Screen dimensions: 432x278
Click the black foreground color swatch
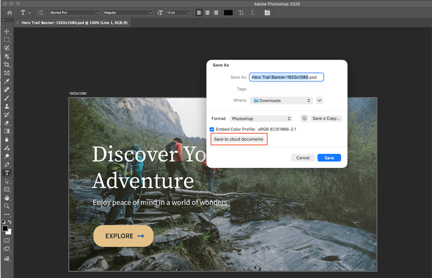tap(5, 228)
